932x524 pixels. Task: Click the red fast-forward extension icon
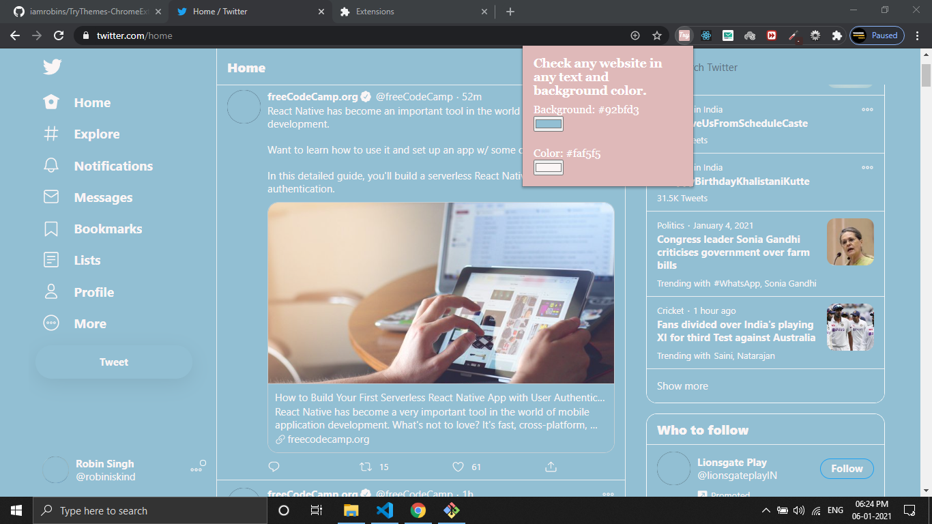772,35
